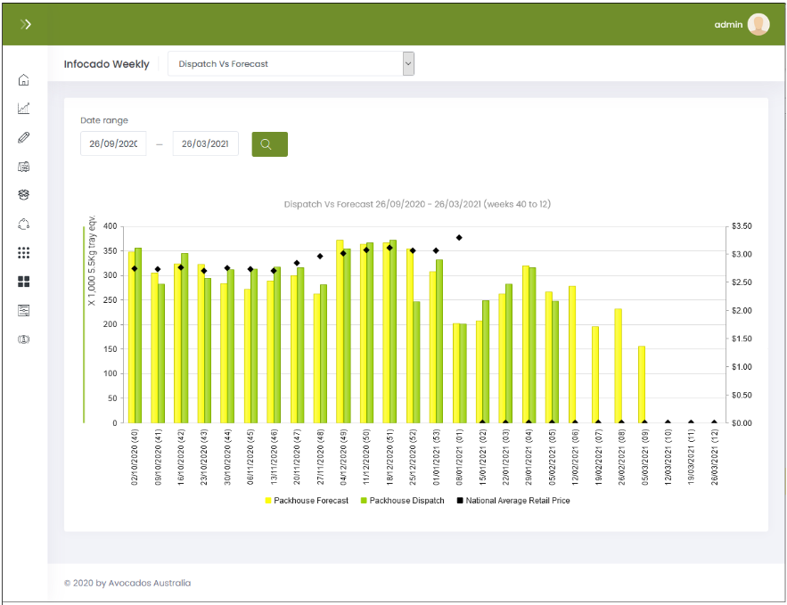The height and width of the screenshot is (605, 787).
Task: Open the Home page from the sidebar
Action: (24, 80)
